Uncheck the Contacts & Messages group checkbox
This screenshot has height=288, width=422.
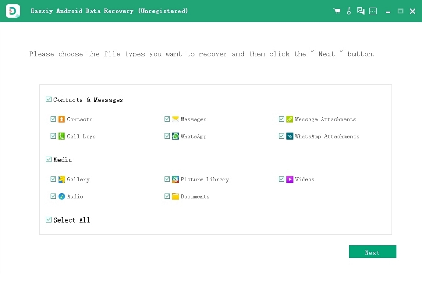(x=49, y=99)
